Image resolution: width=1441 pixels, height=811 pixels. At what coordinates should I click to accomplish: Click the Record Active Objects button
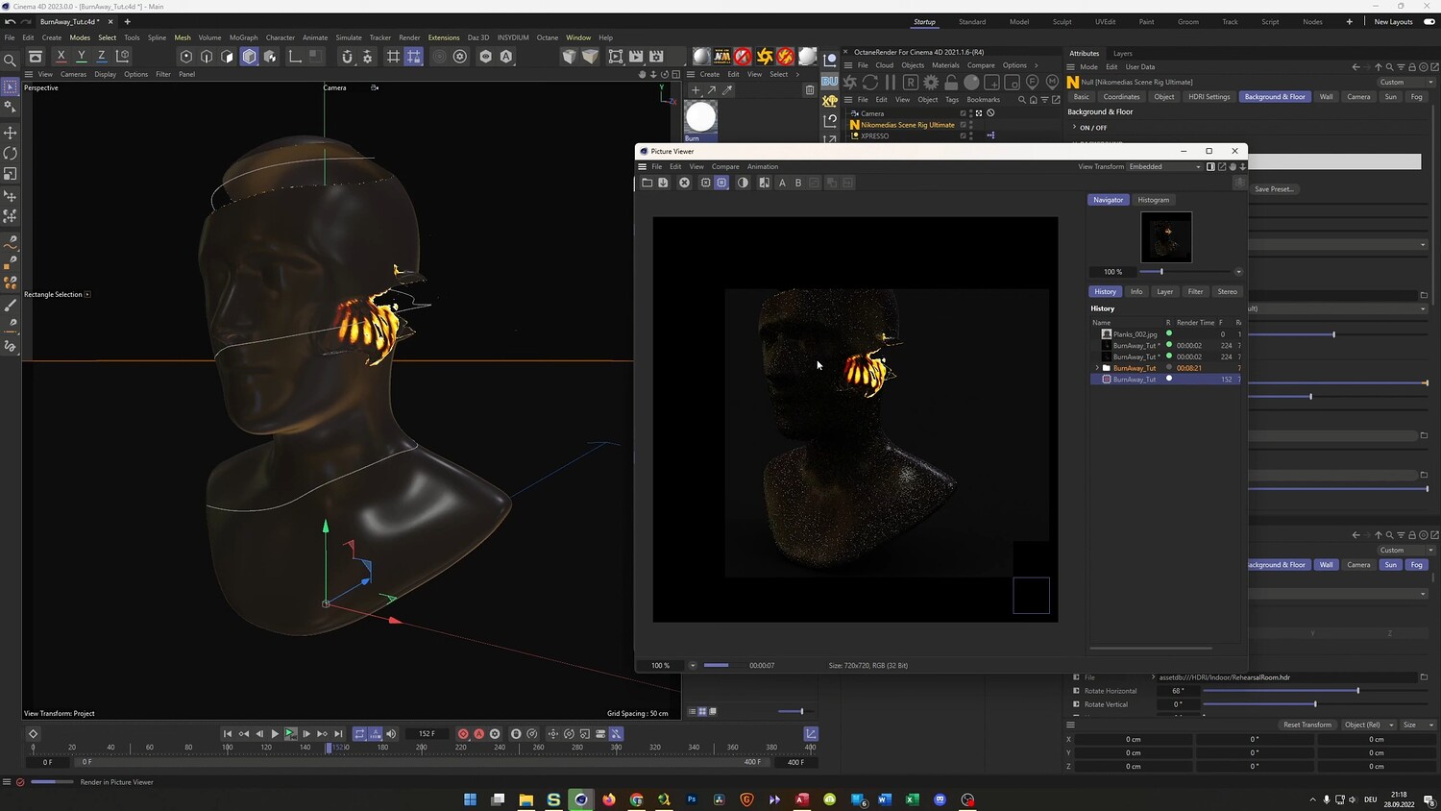tap(463, 734)
